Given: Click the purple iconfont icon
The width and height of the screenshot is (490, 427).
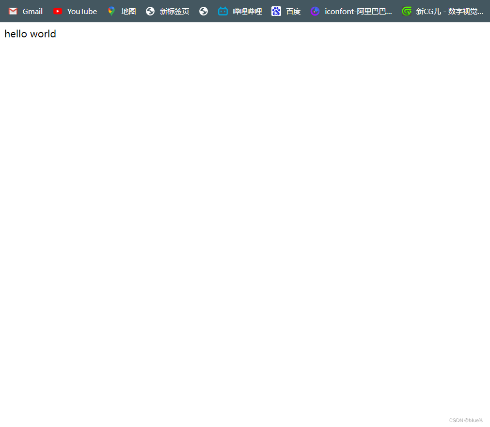Looking at the screenshot, I should coord(315,11).
